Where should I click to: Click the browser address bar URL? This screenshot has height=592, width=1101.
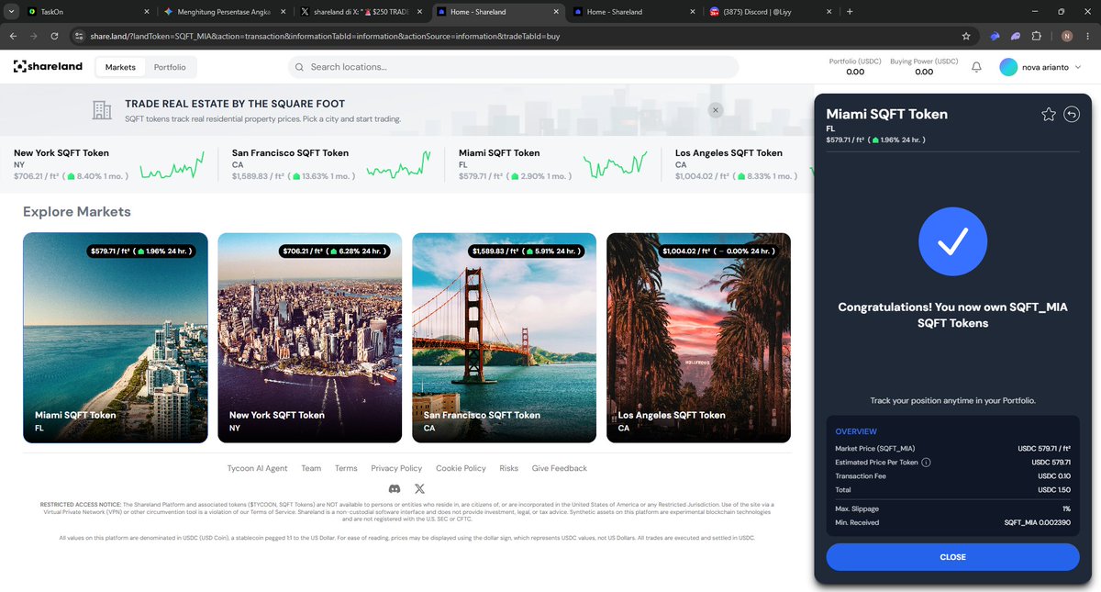tap(324, 36)
